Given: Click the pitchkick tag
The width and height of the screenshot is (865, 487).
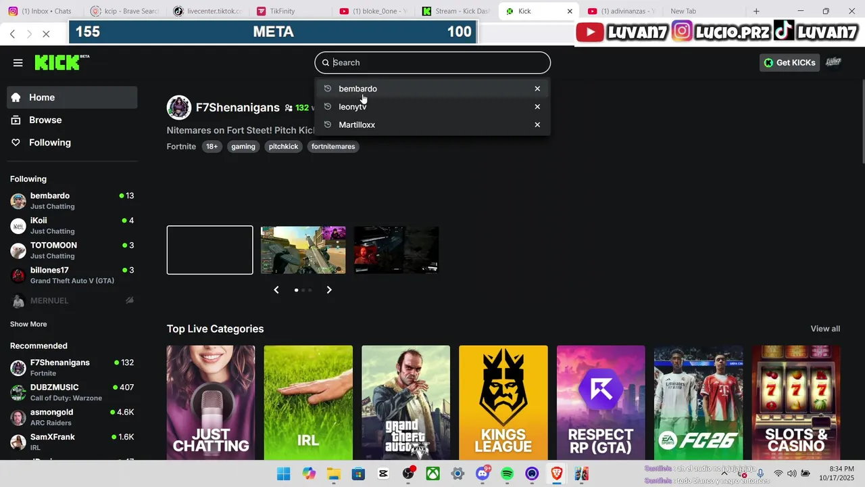Looking at the screenshot, I should point(283,147).
